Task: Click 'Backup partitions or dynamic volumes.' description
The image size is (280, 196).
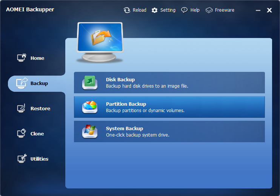Action: (x=145, y=111)
